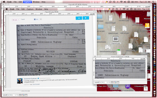Click zoom-in magnifier in FigureR.tiff bottom bar

click(11, 95)
